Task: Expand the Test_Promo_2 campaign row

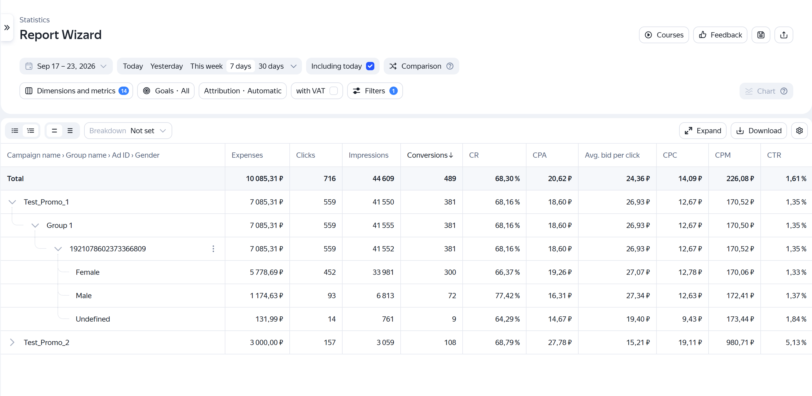Action: [12, 342]
